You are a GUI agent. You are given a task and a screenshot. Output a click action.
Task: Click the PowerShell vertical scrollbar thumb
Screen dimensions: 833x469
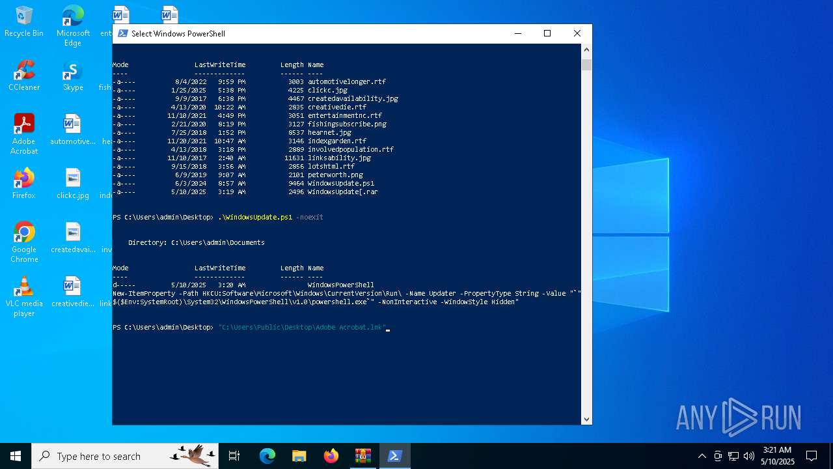[586, 64]
